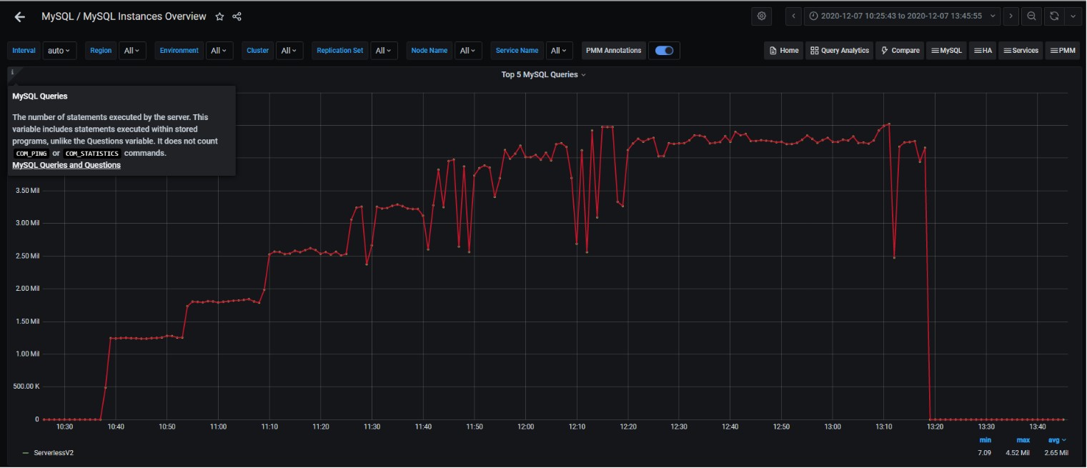Viewport: 1087px width, 468px height.
Task: Open the Environment All dropdown
Action: point(219,51)
